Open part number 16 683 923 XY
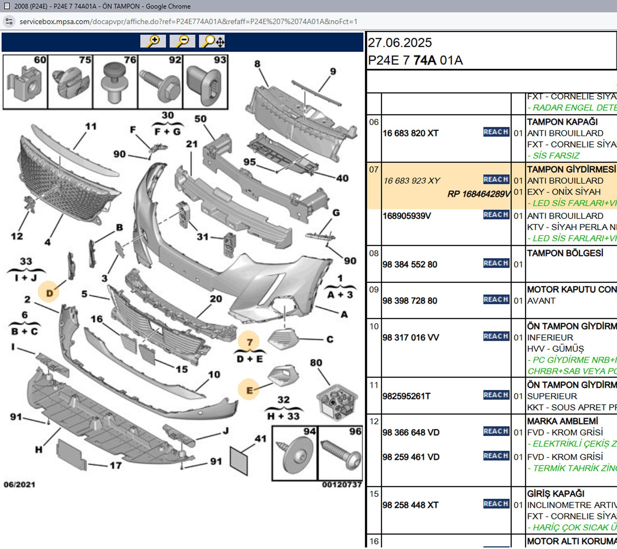 point(411,181)
